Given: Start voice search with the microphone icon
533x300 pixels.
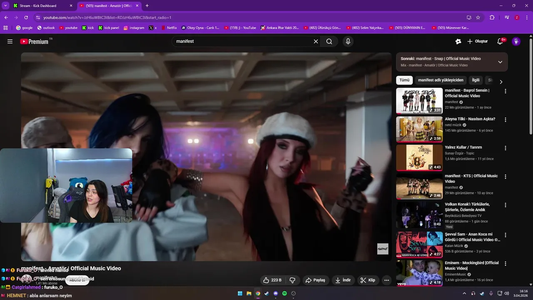Looking at the screenshot, I should tap(348, 41).
